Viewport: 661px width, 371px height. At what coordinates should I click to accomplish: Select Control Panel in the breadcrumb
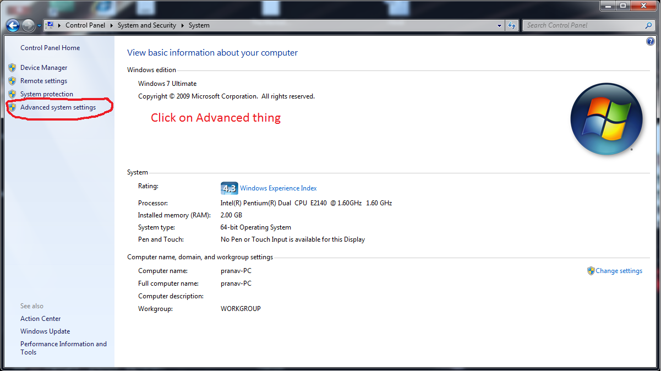[85, 25]
